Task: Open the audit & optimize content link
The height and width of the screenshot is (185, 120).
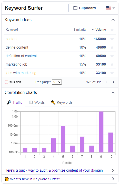Action: (x=54, y=170)
